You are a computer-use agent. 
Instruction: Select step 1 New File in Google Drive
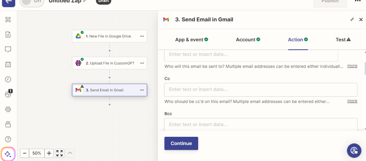[109, 36]
